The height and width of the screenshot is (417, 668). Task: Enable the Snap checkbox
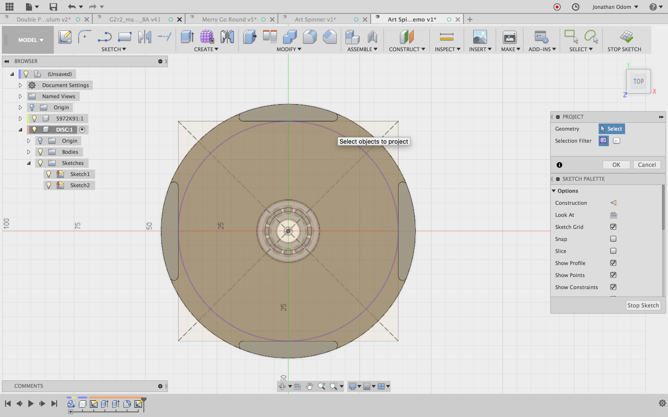(x=613, y=239)
